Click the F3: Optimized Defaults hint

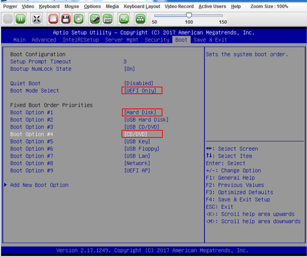coord(239,192)
